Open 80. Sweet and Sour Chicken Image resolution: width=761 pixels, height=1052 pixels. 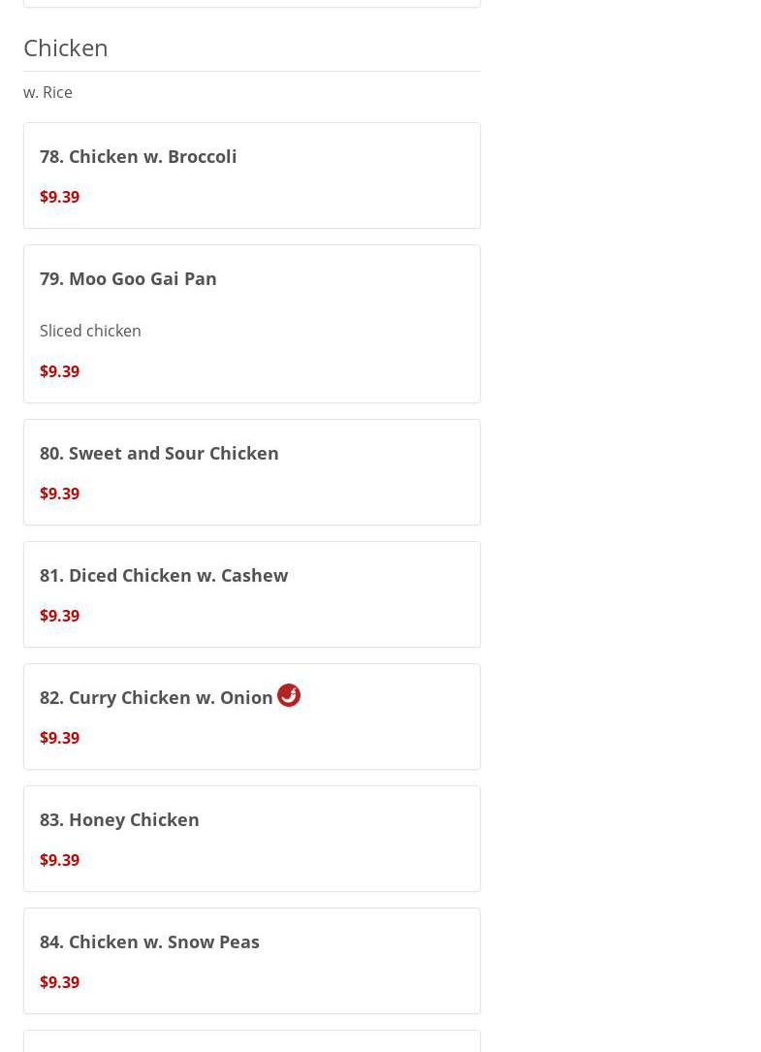coord(159,453)
